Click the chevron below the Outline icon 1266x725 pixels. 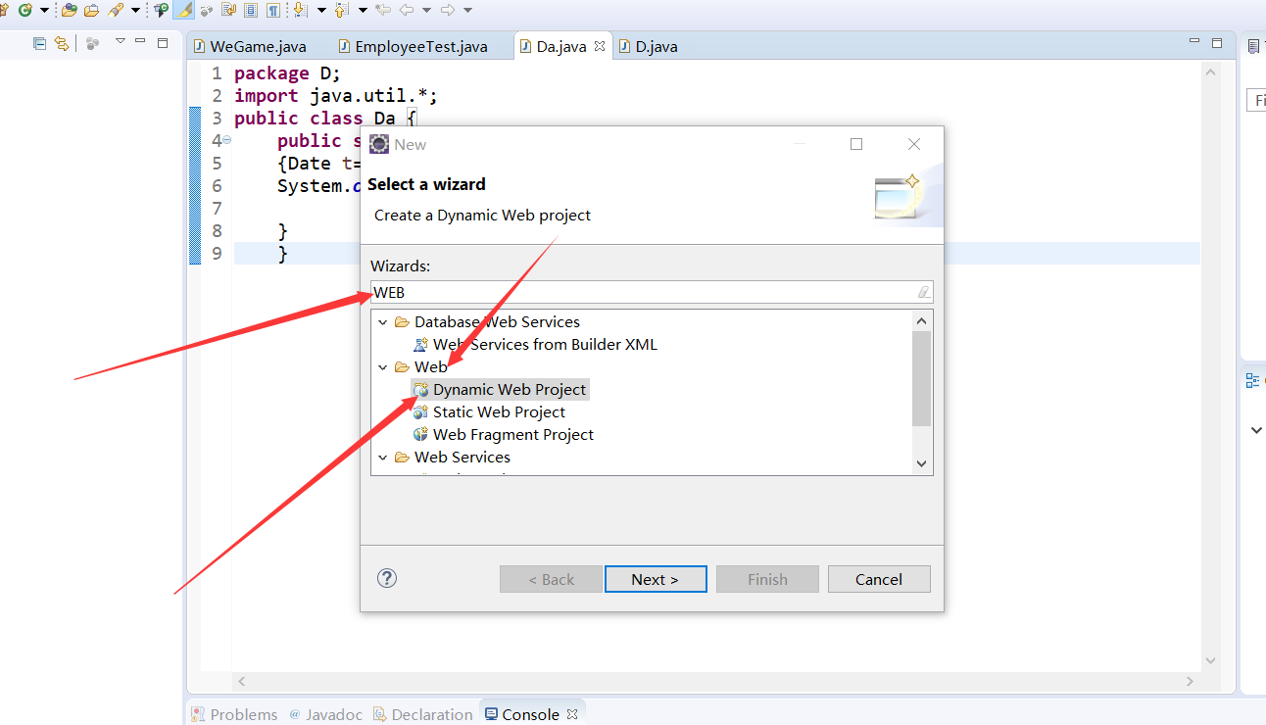(1257, 430)
